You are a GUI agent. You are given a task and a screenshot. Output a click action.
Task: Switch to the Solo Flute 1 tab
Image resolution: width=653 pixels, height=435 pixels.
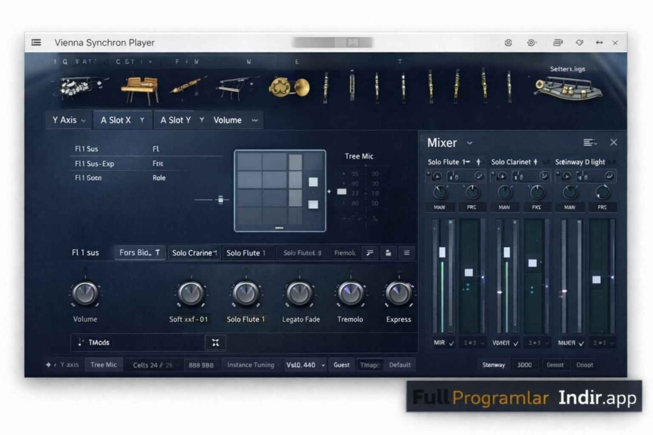[x=249, y=253]
